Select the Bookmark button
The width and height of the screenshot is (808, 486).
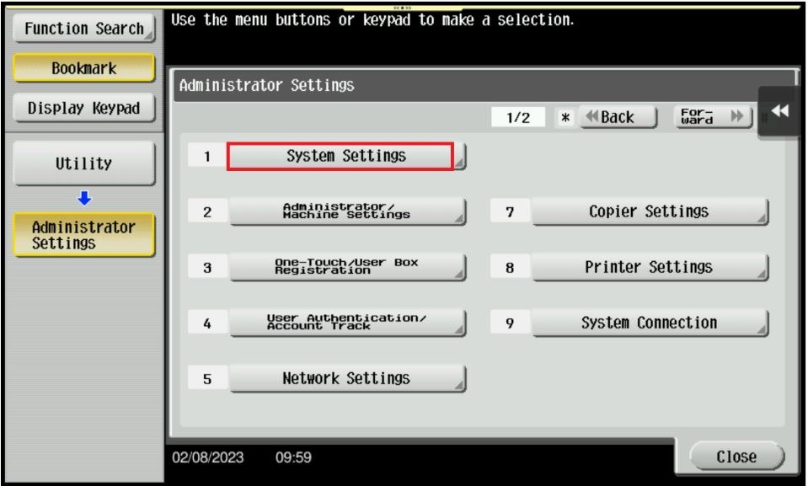pos(84,68)
